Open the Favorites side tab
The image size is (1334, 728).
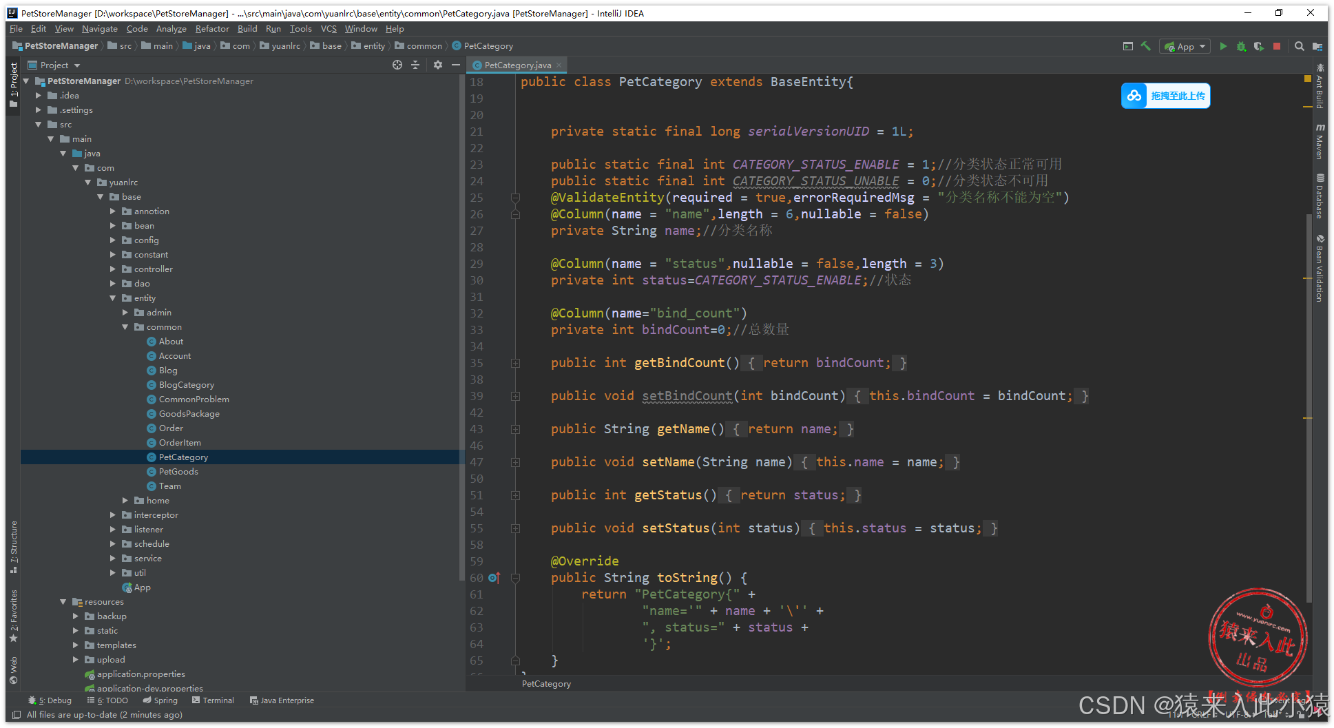(x=13, y=616)
